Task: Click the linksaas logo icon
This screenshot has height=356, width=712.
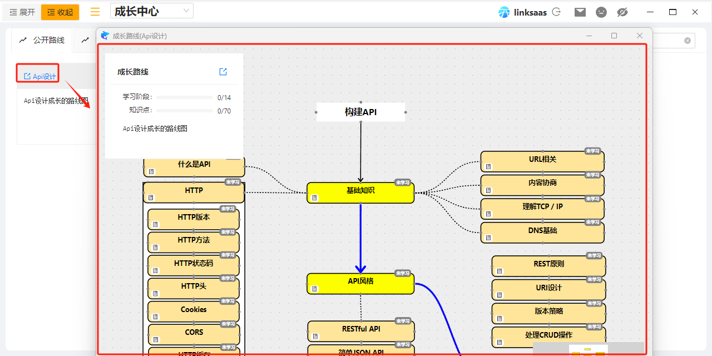Action: pos(504,12)
